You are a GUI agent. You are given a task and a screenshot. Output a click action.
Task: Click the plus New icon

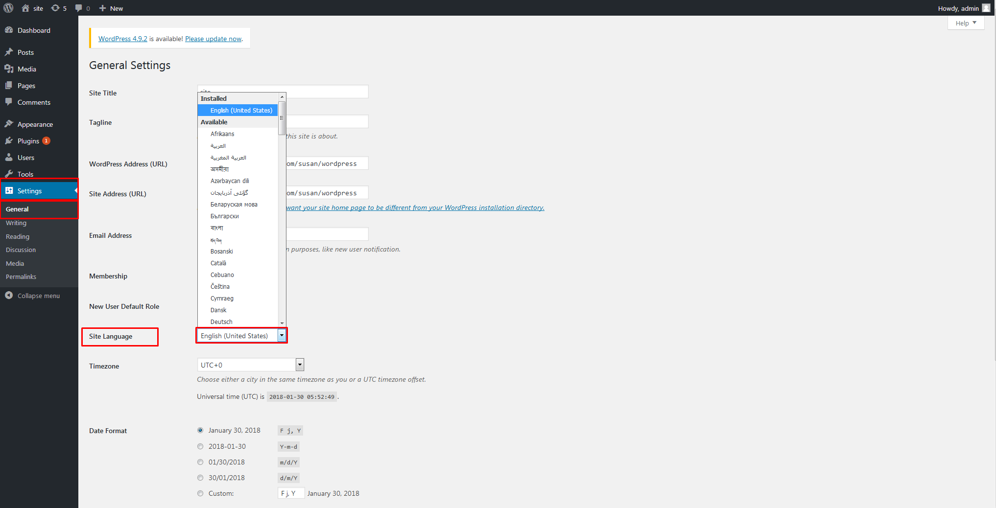102,8
